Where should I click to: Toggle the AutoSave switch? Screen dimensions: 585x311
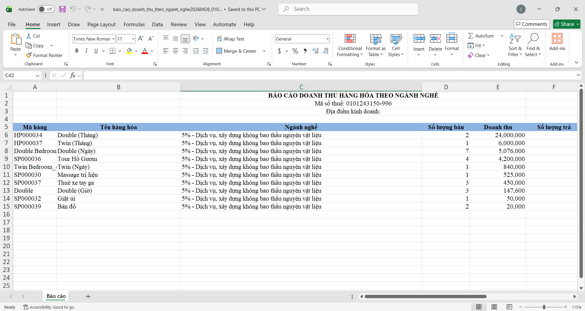pyautogui.click(x=46, y=9)
